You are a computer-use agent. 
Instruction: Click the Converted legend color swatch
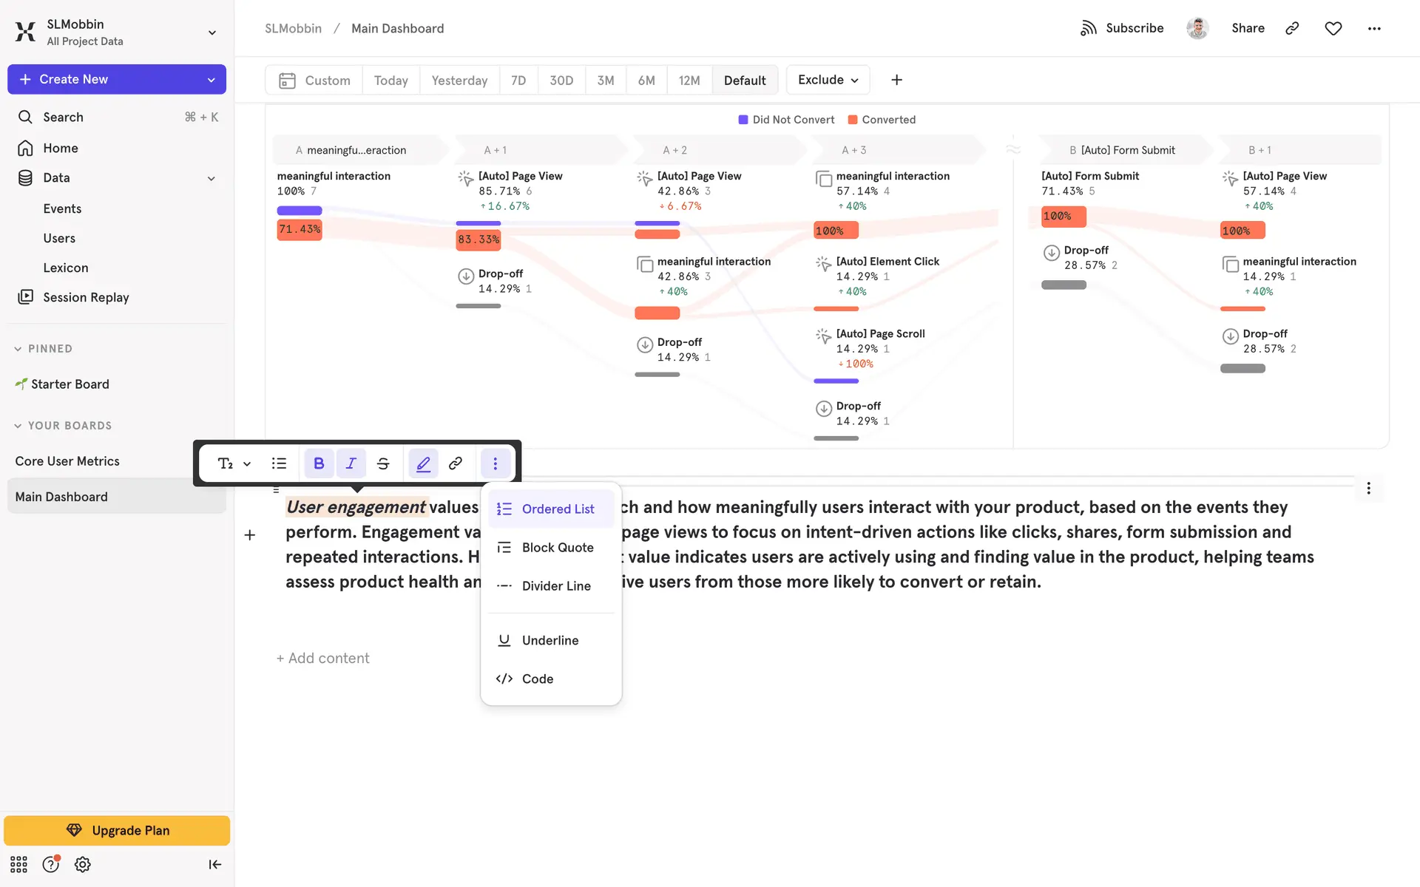[853, 120]
